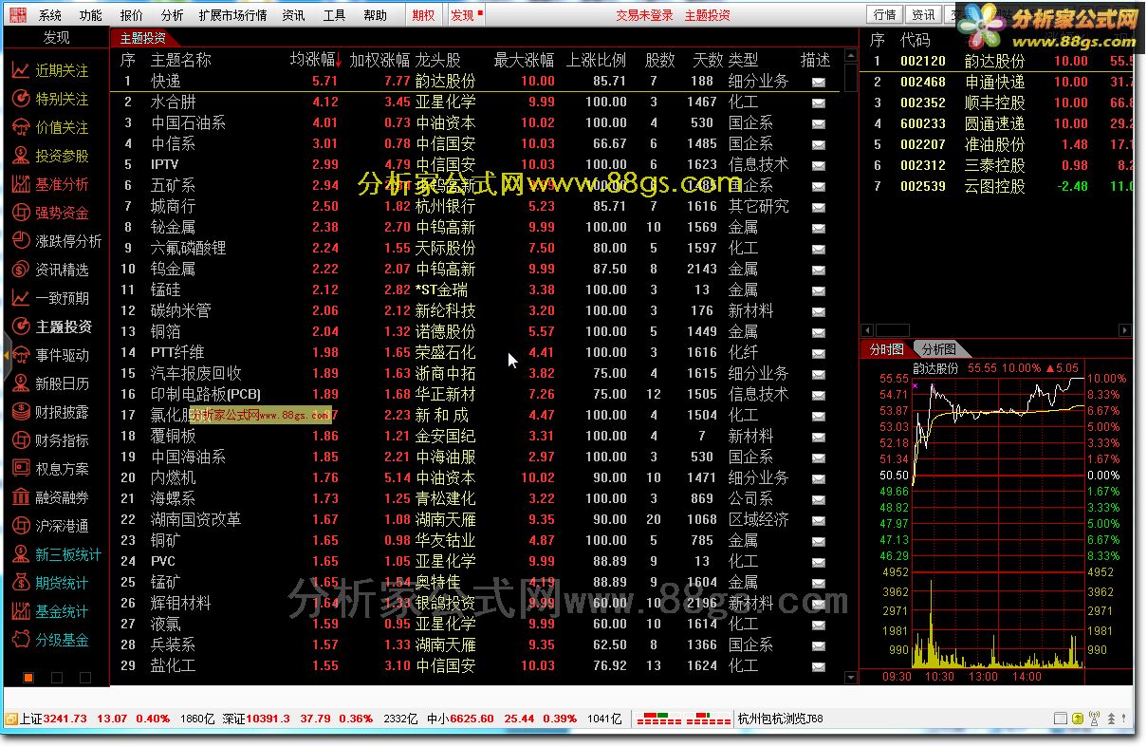Select the first orange page indicator square

28,677
